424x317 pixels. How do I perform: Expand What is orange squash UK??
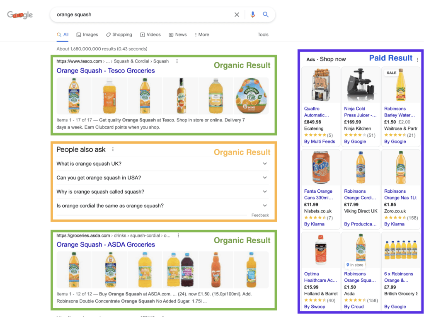point(162,164)
